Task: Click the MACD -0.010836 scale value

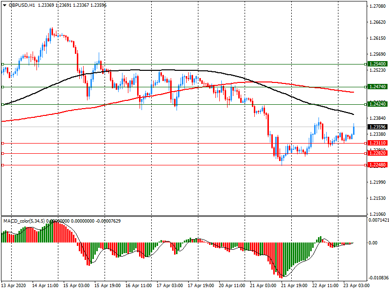Action: pos(379,278)
